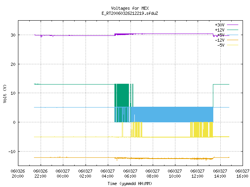Click the x-axis label 060327 02:00
This screenshot has width=250, height=187.
85,174
